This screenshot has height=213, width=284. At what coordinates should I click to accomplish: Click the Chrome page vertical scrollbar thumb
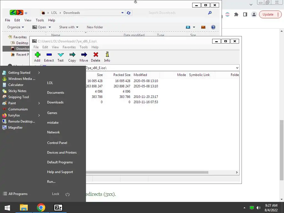click(x=282, y=150)
